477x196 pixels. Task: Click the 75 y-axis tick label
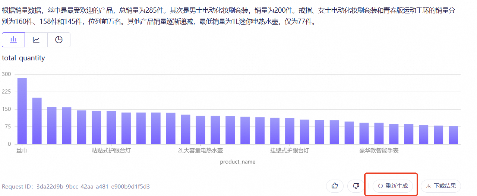coord(8,127)
